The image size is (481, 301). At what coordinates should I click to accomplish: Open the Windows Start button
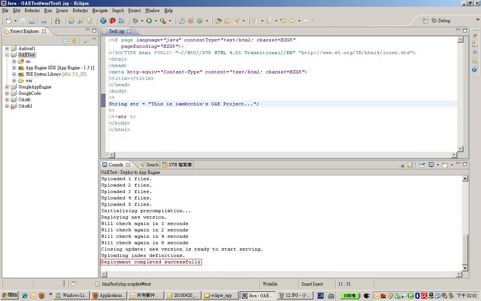(x=9, y=295)
